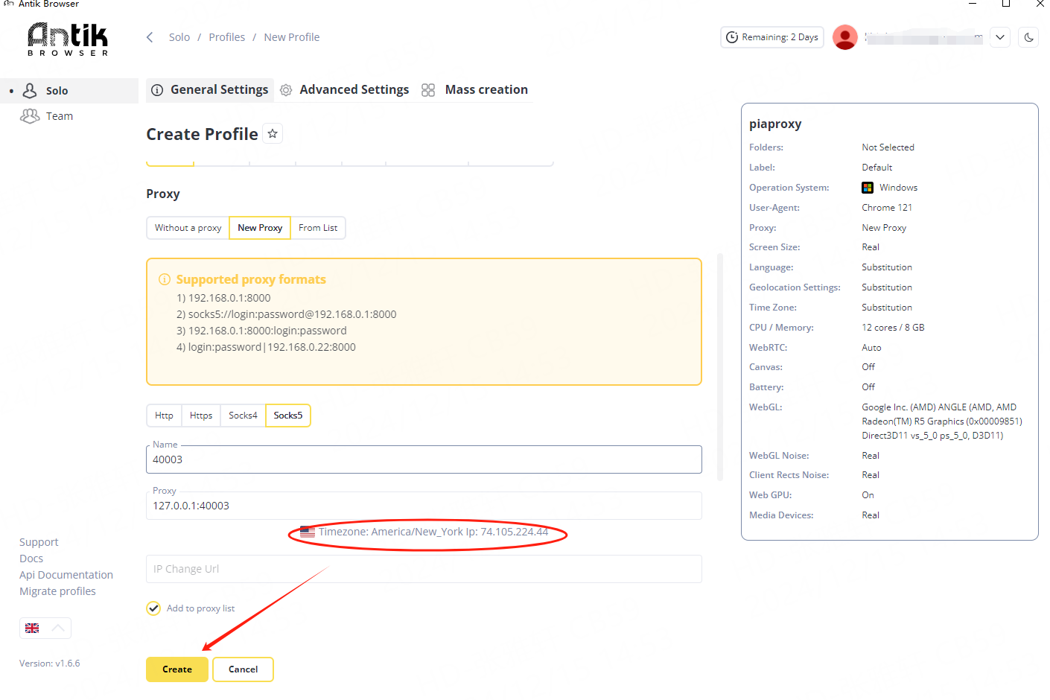Toggle the Add to proxy list checkbox
Viewport: 1050px width, 700px height.
pos(153,608)
